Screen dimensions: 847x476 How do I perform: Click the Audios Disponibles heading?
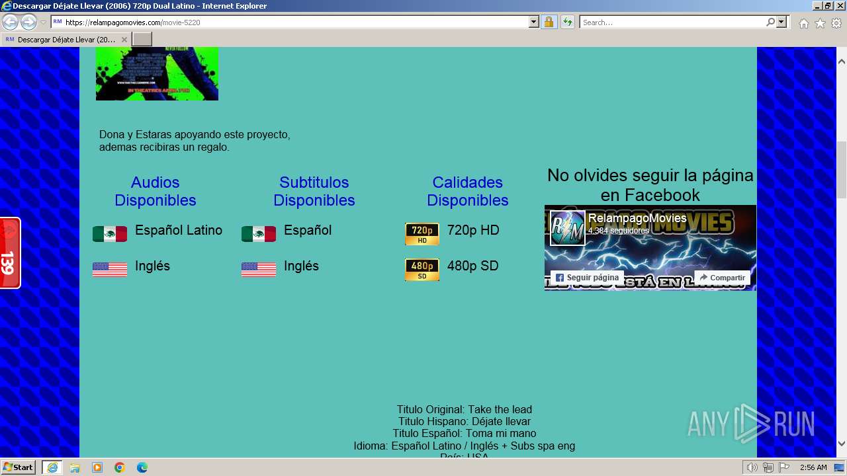(x=156, y=191)
